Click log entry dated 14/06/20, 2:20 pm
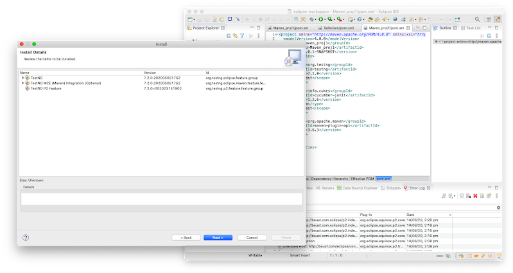This screenshot has width=513, height=273. [404, 220]
